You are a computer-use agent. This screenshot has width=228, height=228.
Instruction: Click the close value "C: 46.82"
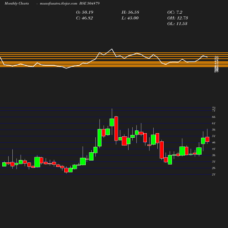[x=84, y=18]
